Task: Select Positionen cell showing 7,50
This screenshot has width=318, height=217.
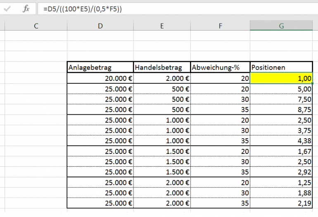Action: click(281, 99)
